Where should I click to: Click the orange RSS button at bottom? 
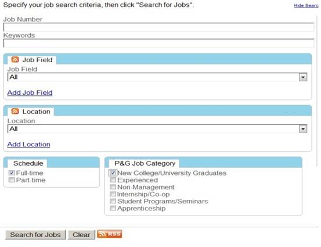tap(110, 234)
